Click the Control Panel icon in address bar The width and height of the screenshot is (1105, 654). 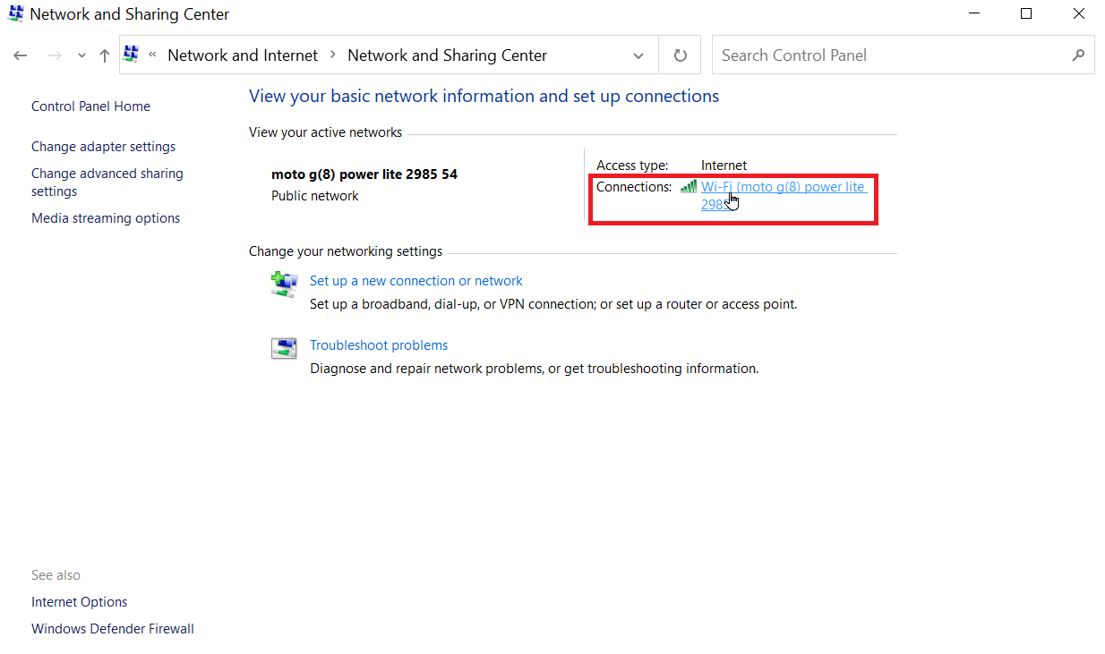pyautogui.click(x=132, y=55)
